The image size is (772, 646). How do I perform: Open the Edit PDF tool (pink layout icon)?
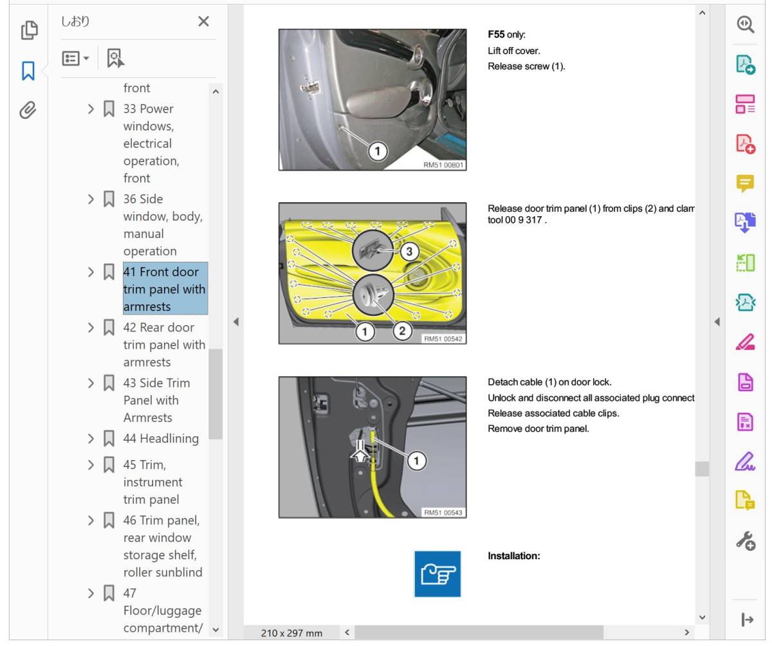746,104
